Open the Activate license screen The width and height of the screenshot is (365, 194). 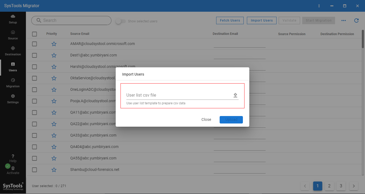[x=13, y=170]
